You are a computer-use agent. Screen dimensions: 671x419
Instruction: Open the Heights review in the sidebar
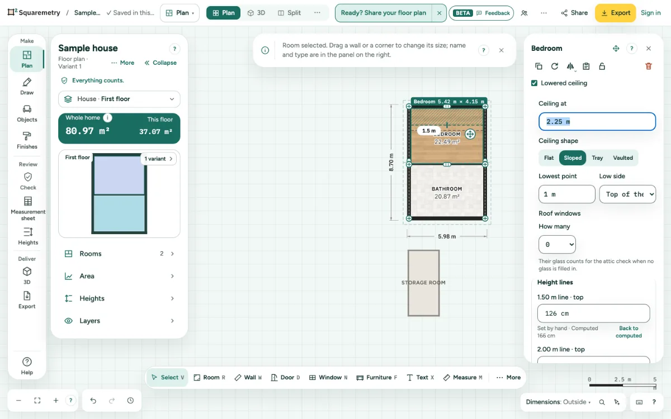(x=28, y=236)
